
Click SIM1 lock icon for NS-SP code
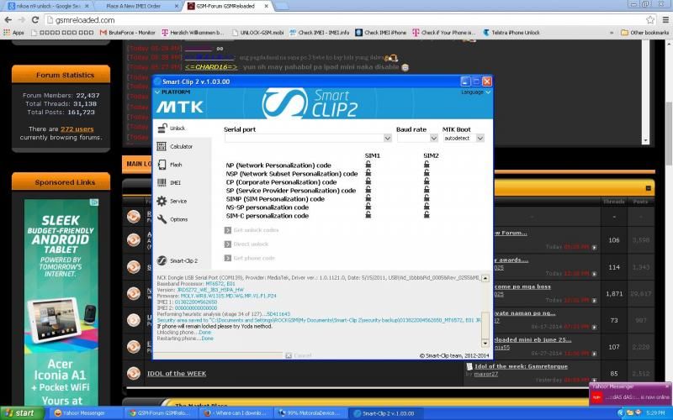pos(368,207)
